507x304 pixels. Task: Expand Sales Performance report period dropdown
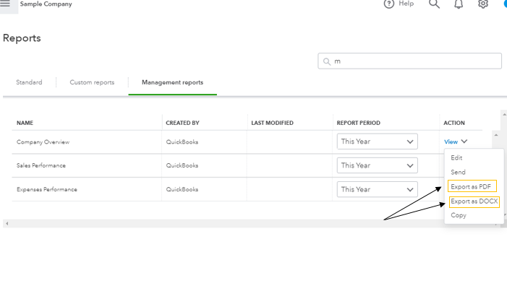tap(378, 165)
